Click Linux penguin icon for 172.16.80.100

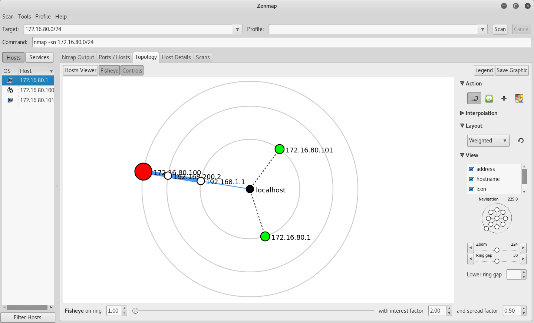[x=10, y=90]
